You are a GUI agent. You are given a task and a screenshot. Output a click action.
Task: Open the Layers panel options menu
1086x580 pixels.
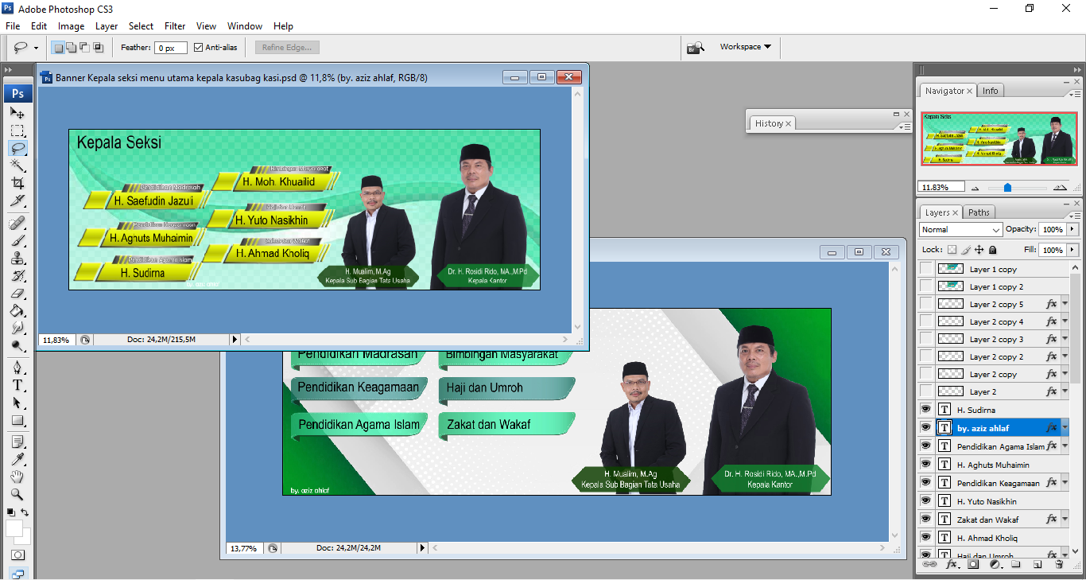point(1075,216)
